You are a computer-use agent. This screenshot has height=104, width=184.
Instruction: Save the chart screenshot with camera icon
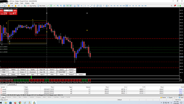75,6
